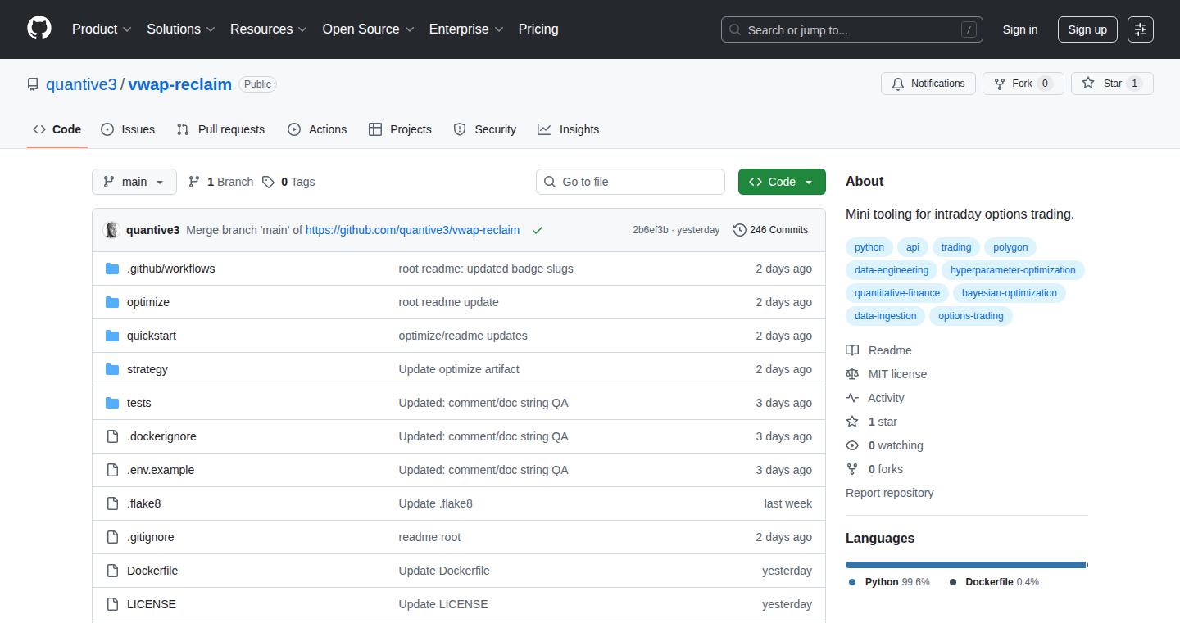Open the 246 Commits history
The width and height of the screenshot is (1180, 623).
point(770,230)
